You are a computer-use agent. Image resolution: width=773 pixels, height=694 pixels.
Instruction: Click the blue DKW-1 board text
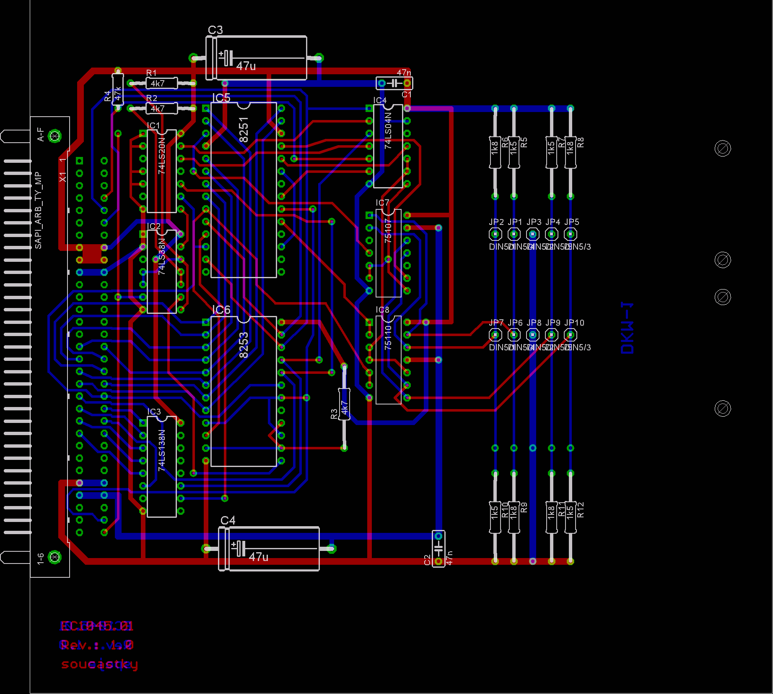click(x=628, y=328)
